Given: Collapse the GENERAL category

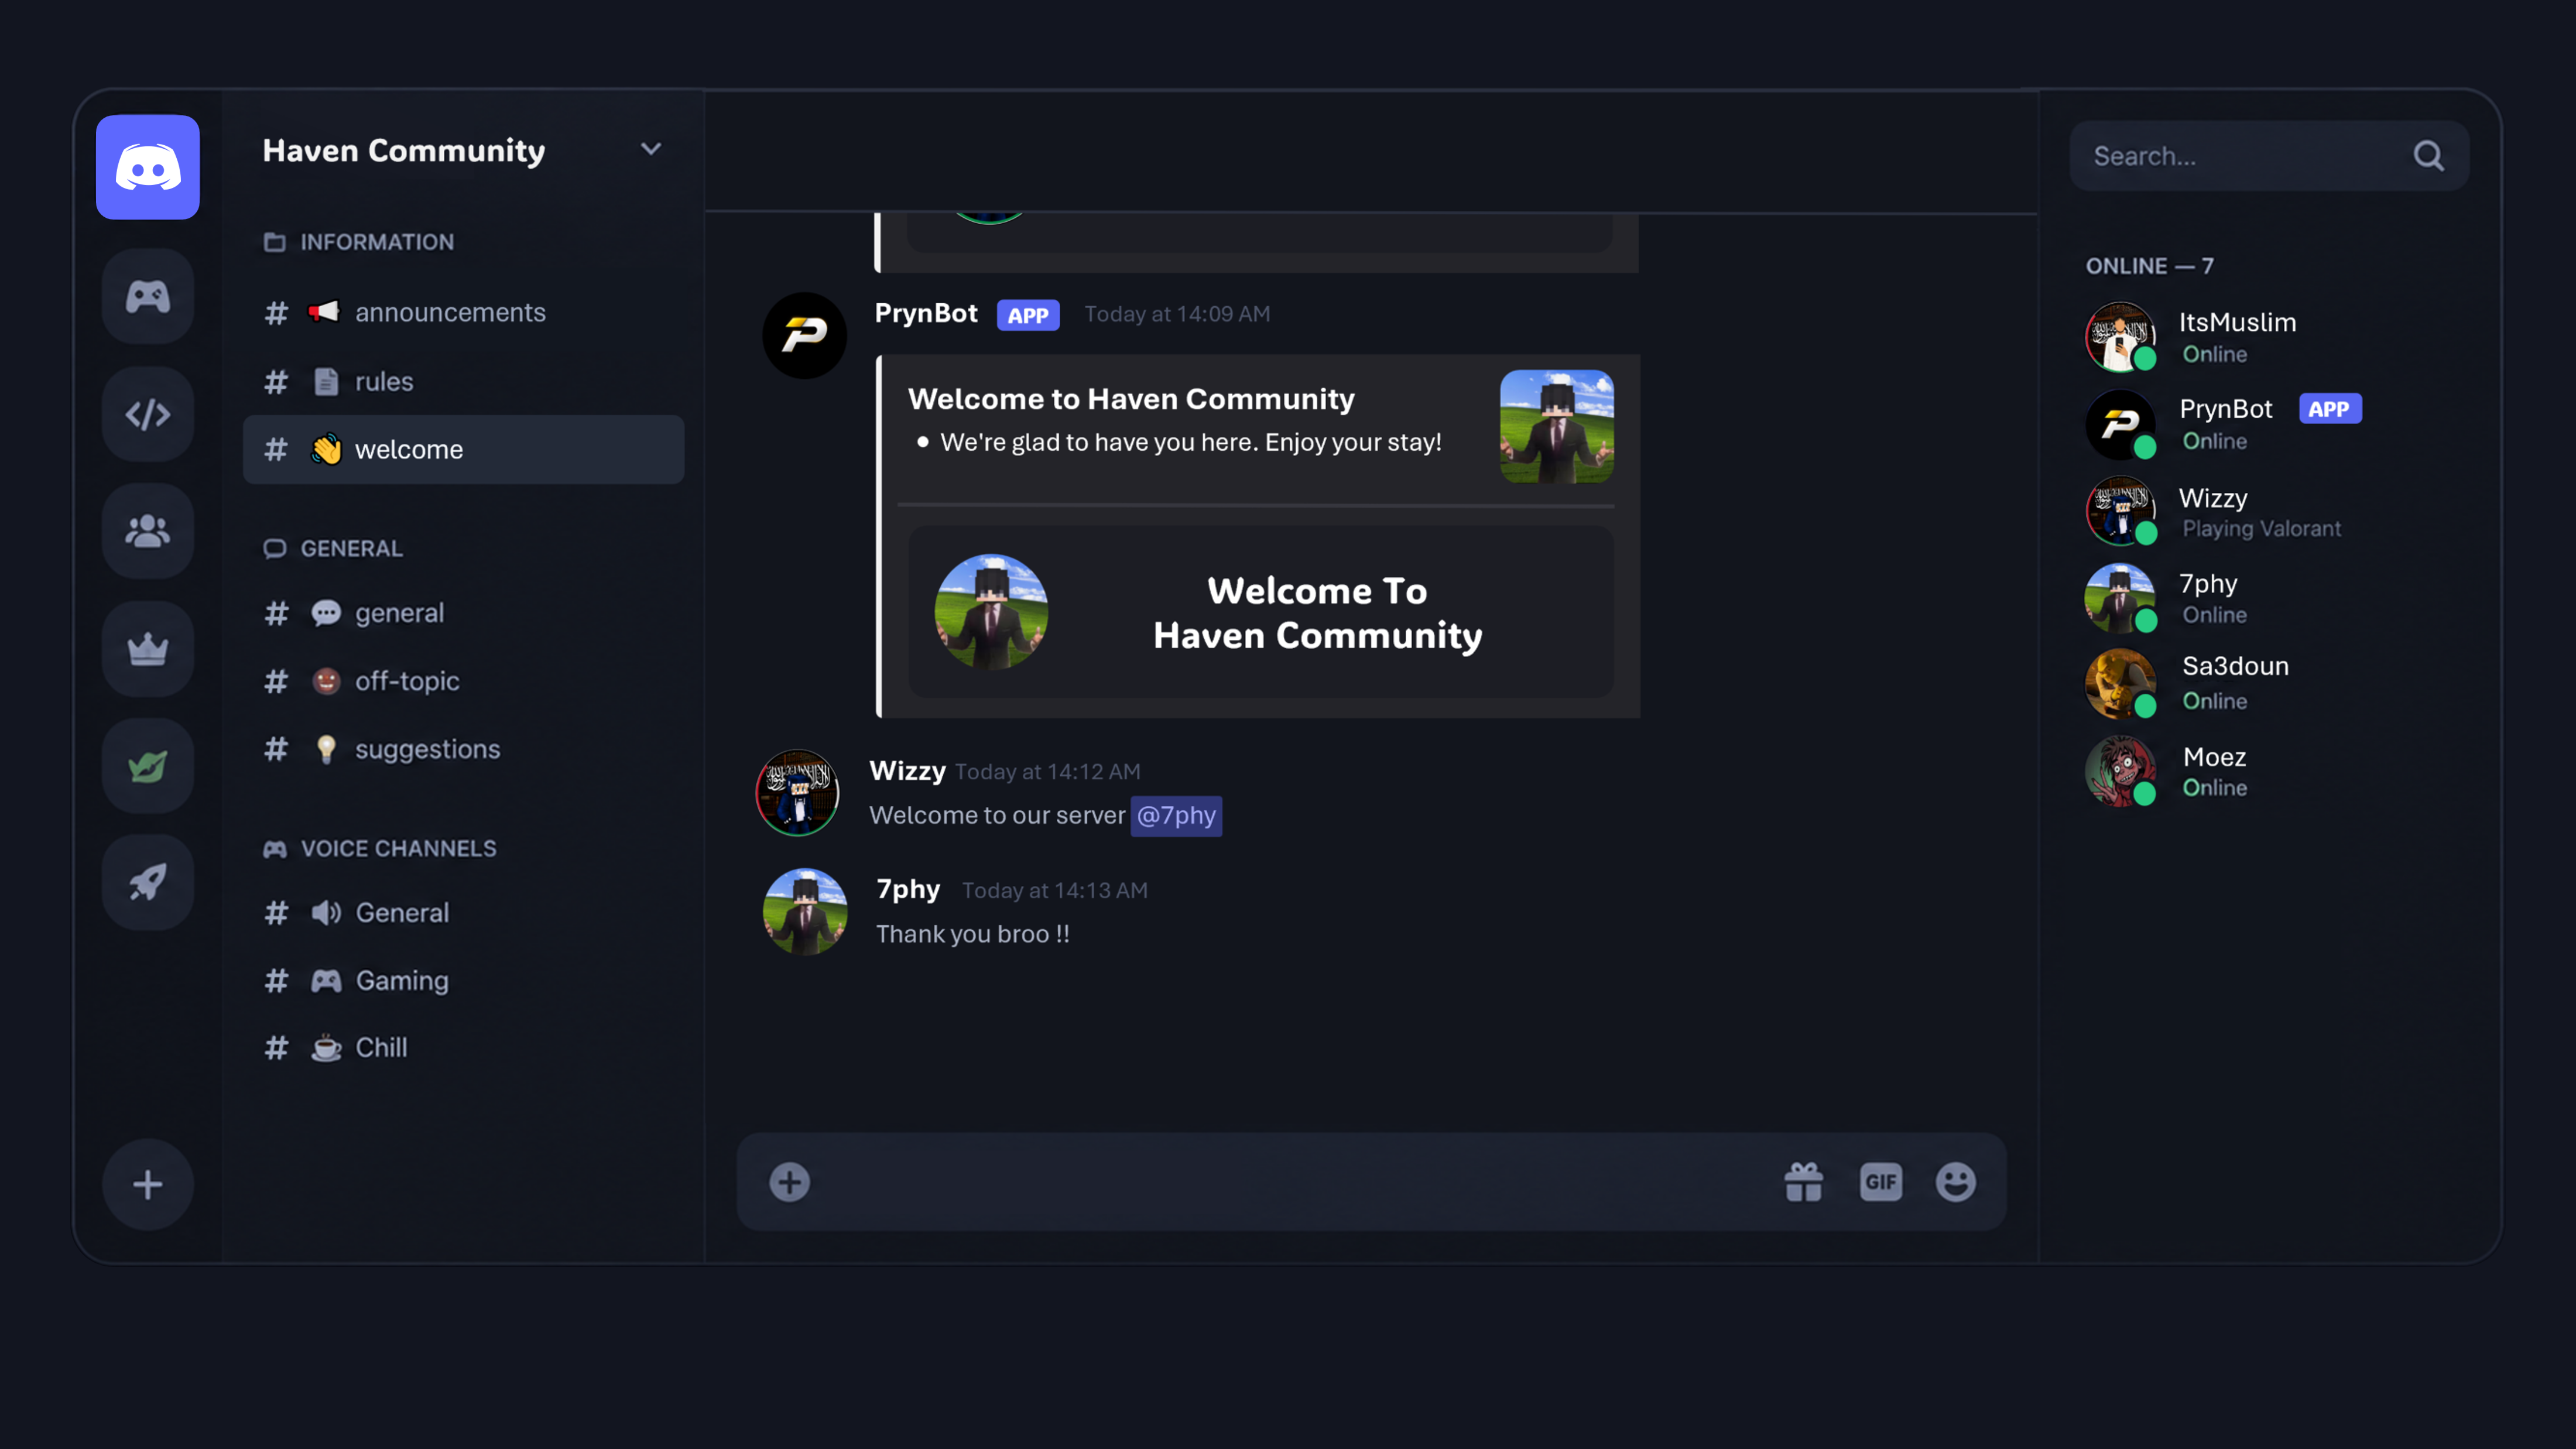Looking at the screenshot, I should click(x=333, y=549).
